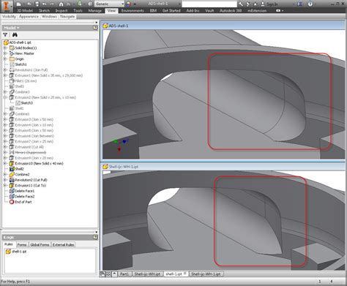Open the Tools ribbon tab
This screenshot has width=347, height=286.
[78, 11]
